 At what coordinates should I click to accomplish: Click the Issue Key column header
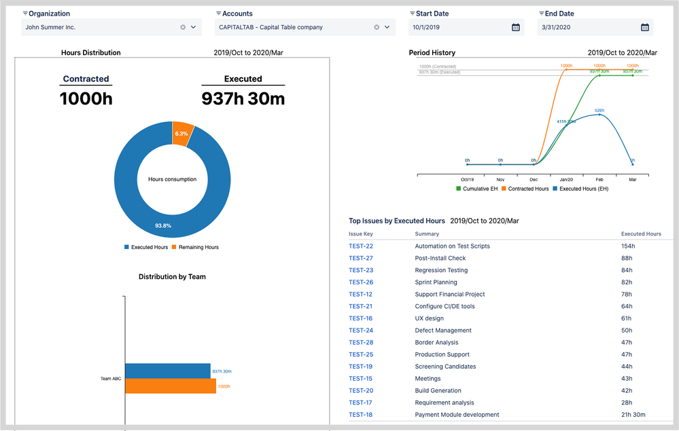tap(361, 234)
